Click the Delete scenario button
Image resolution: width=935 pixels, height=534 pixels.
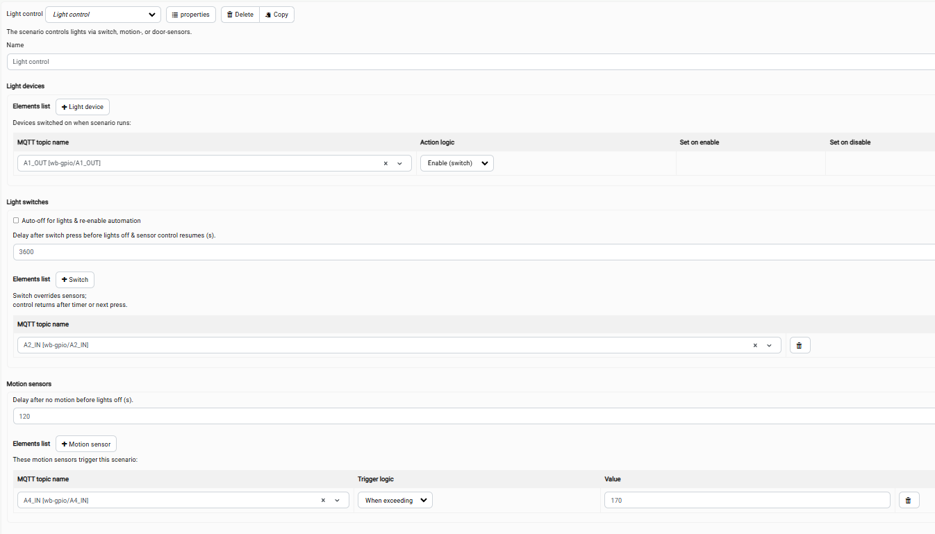(240, 15)
